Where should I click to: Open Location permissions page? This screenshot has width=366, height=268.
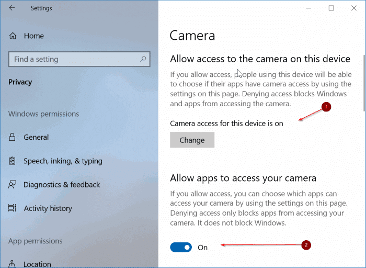(37, 264)
